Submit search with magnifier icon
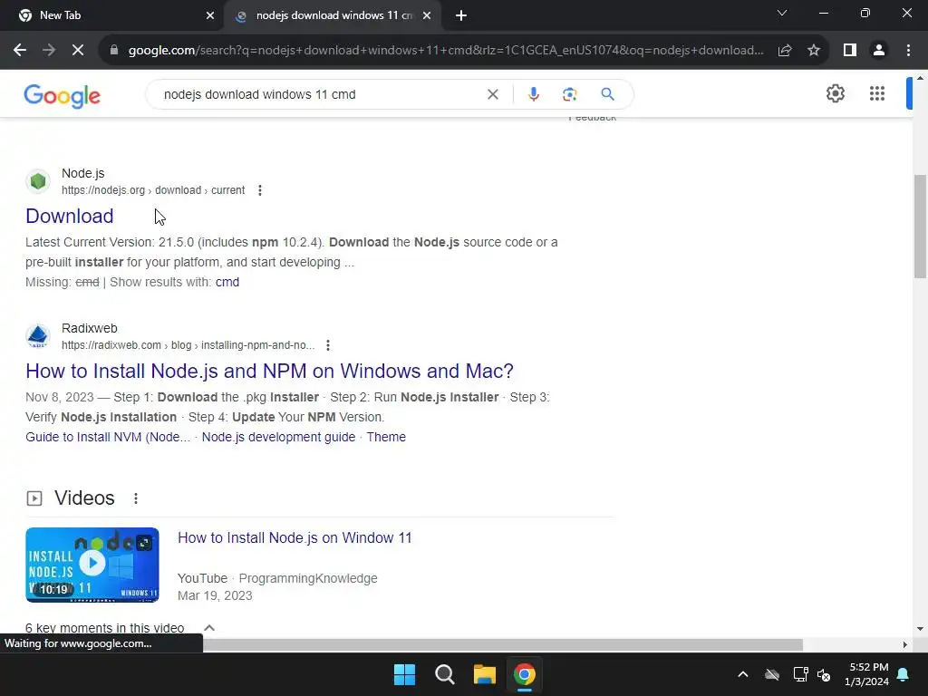 point(607,94)
